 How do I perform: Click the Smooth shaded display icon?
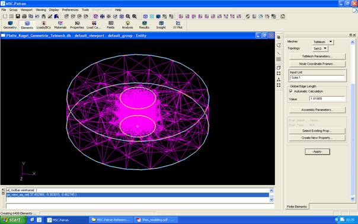158,17
